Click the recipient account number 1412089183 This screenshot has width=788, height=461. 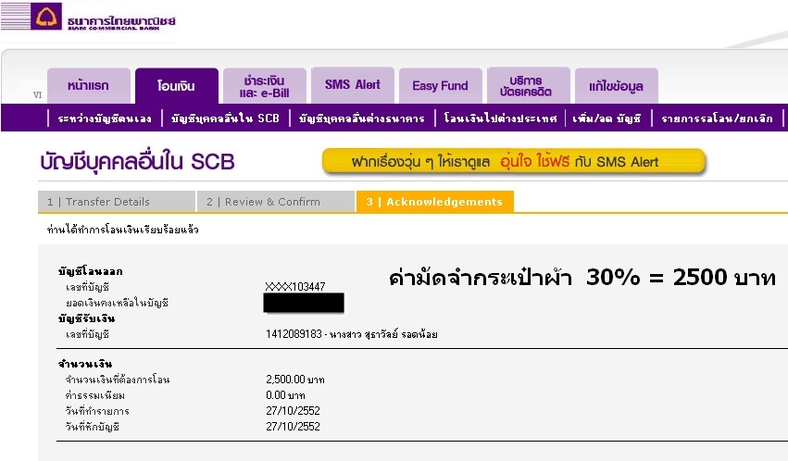pos(294,334)
